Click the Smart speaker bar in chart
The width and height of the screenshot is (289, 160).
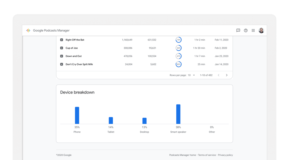(178, 114)
